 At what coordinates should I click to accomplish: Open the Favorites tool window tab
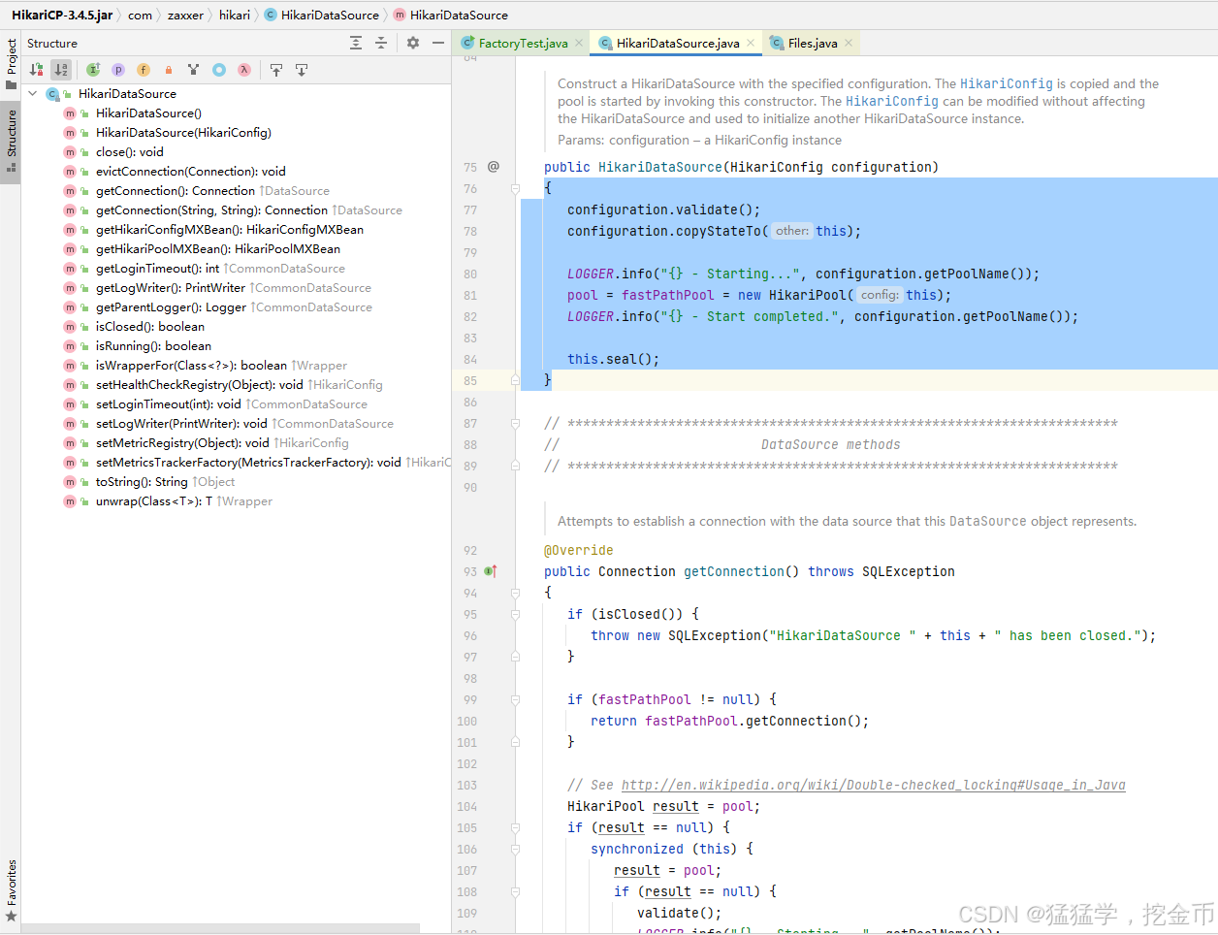tap(11, 890)
